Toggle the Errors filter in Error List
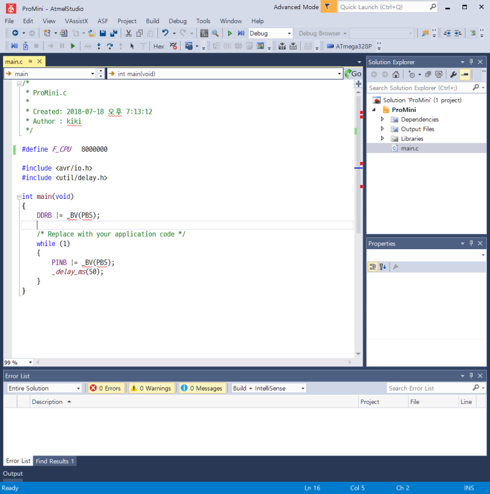Screen dimensions: 490x494 coord(105,388)
